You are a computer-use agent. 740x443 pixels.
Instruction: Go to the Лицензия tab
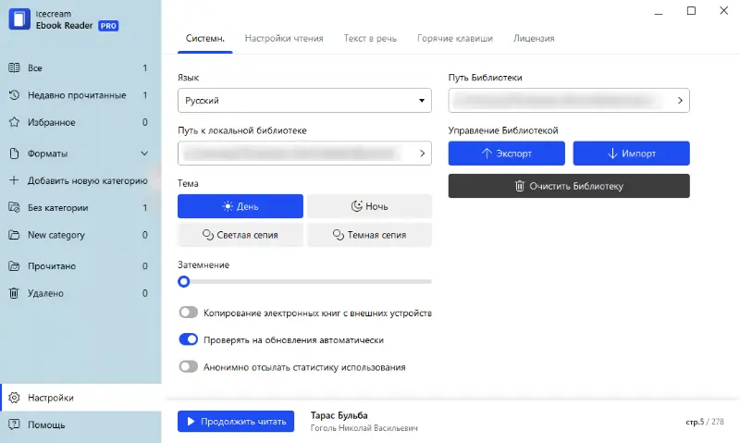click(x=534, y=39)
